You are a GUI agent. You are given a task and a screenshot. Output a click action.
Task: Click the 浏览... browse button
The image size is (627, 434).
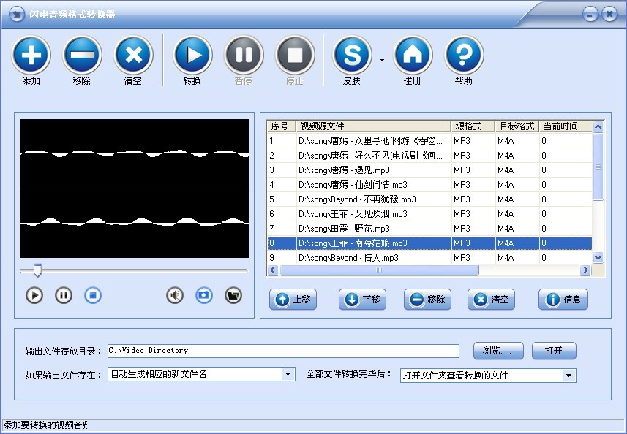[498, 351]
